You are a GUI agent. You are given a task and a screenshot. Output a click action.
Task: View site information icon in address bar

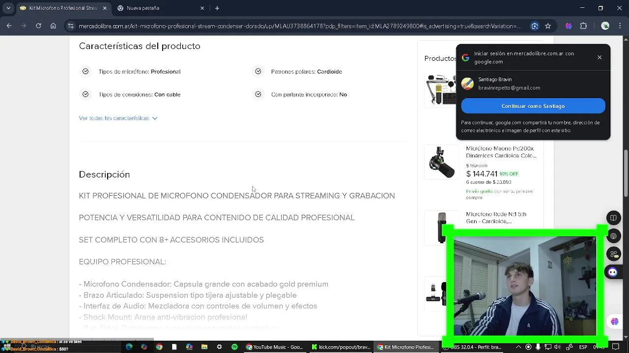[70, 26]
